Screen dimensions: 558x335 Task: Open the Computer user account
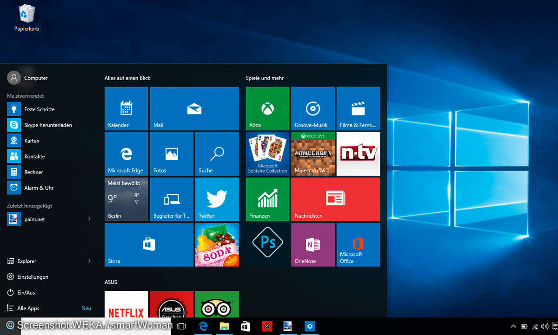click(x=28, y=78)
